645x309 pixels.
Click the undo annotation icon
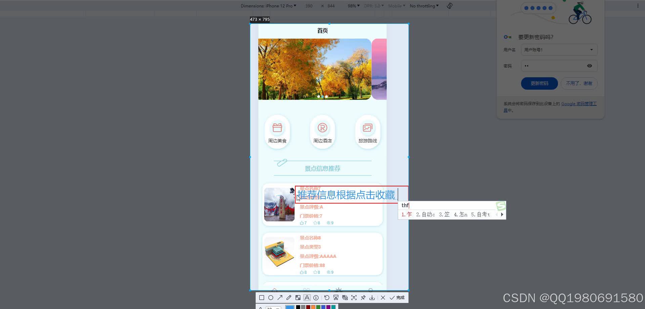(327, 298)
